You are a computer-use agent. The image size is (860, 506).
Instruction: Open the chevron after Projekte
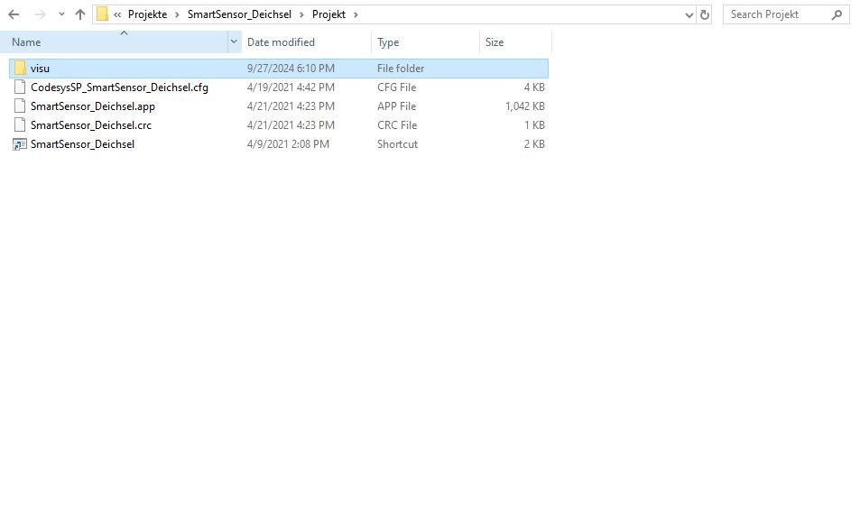click(x=177, y=14)
